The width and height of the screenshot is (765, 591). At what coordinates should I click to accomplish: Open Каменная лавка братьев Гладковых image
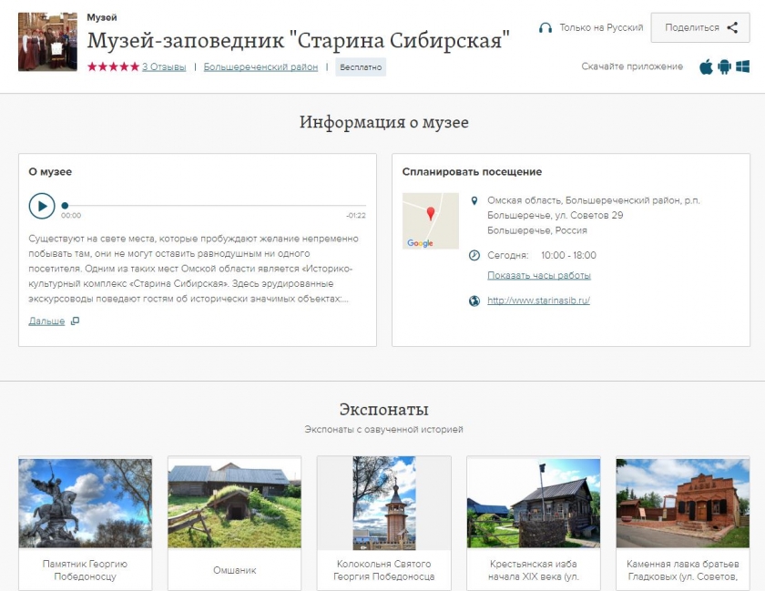[682, 503]
